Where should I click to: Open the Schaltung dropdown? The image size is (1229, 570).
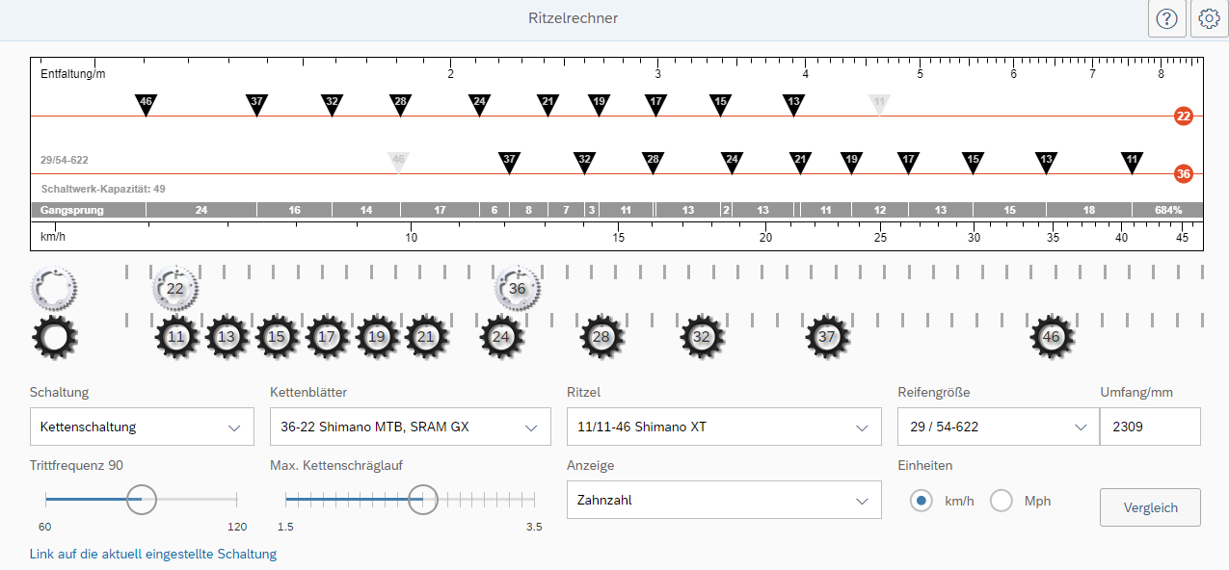point(142,427)
